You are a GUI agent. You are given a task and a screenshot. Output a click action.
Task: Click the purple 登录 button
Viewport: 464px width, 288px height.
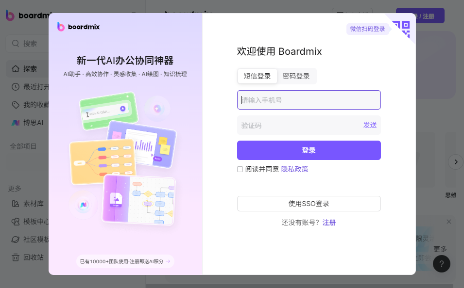coord(309,150)
